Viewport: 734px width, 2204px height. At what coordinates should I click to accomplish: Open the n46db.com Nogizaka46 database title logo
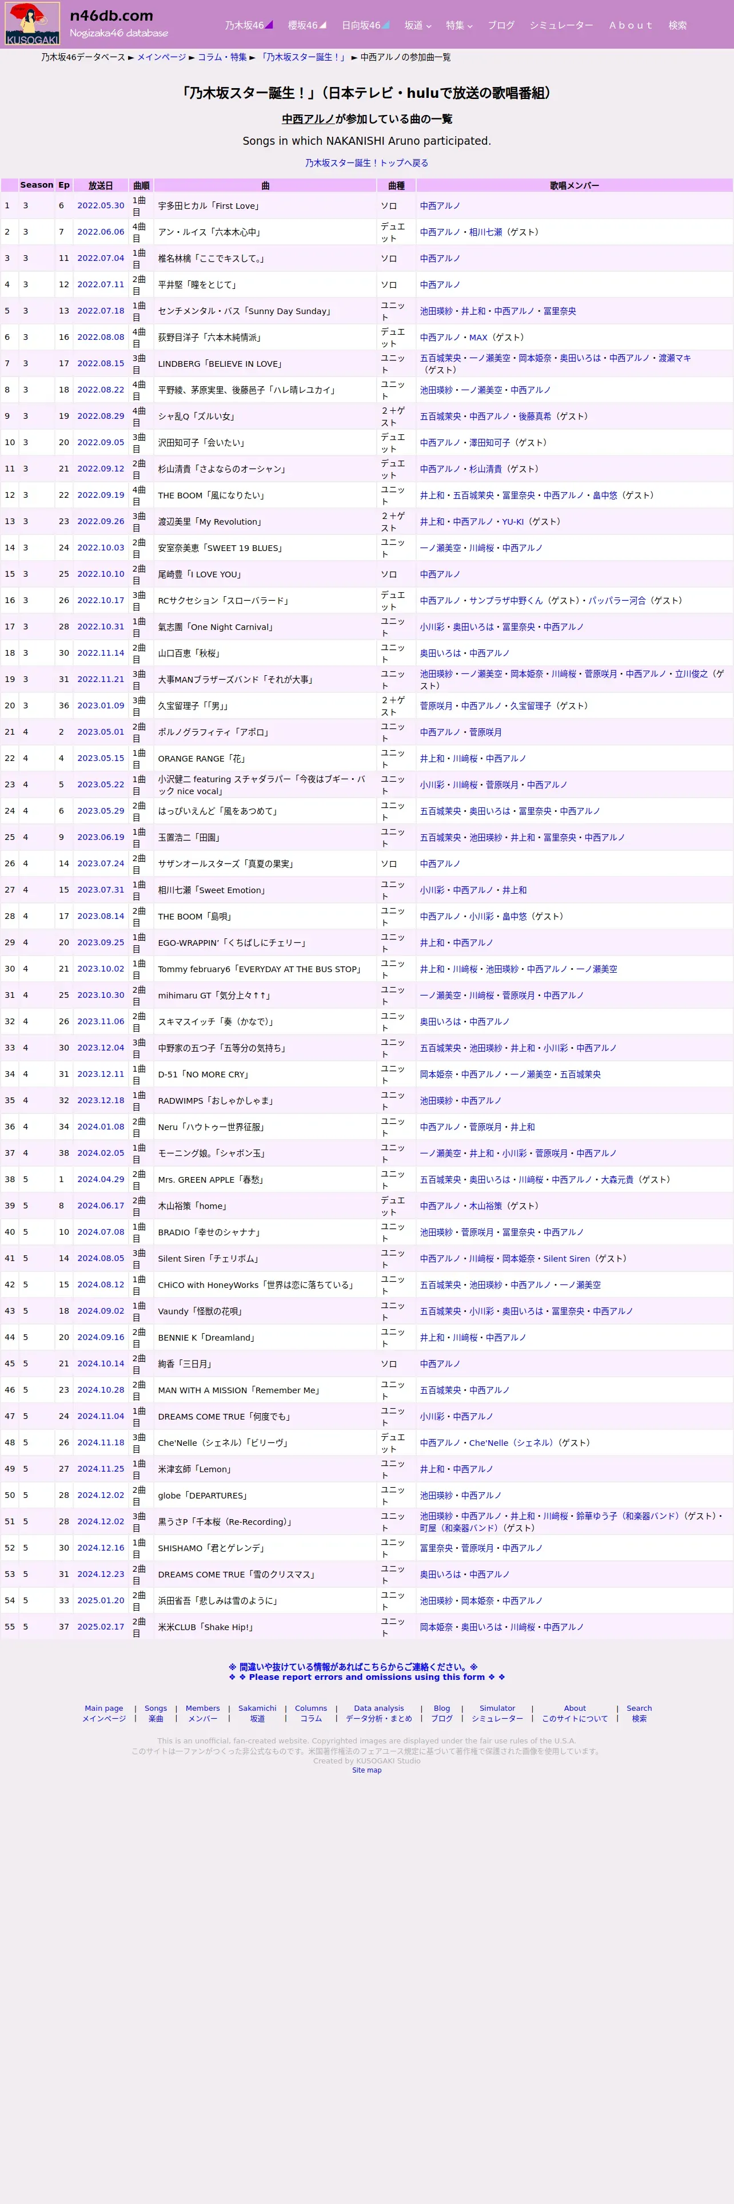coord(119,23)
